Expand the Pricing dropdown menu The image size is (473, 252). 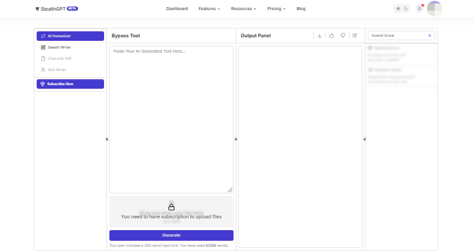tap(276, 9)
